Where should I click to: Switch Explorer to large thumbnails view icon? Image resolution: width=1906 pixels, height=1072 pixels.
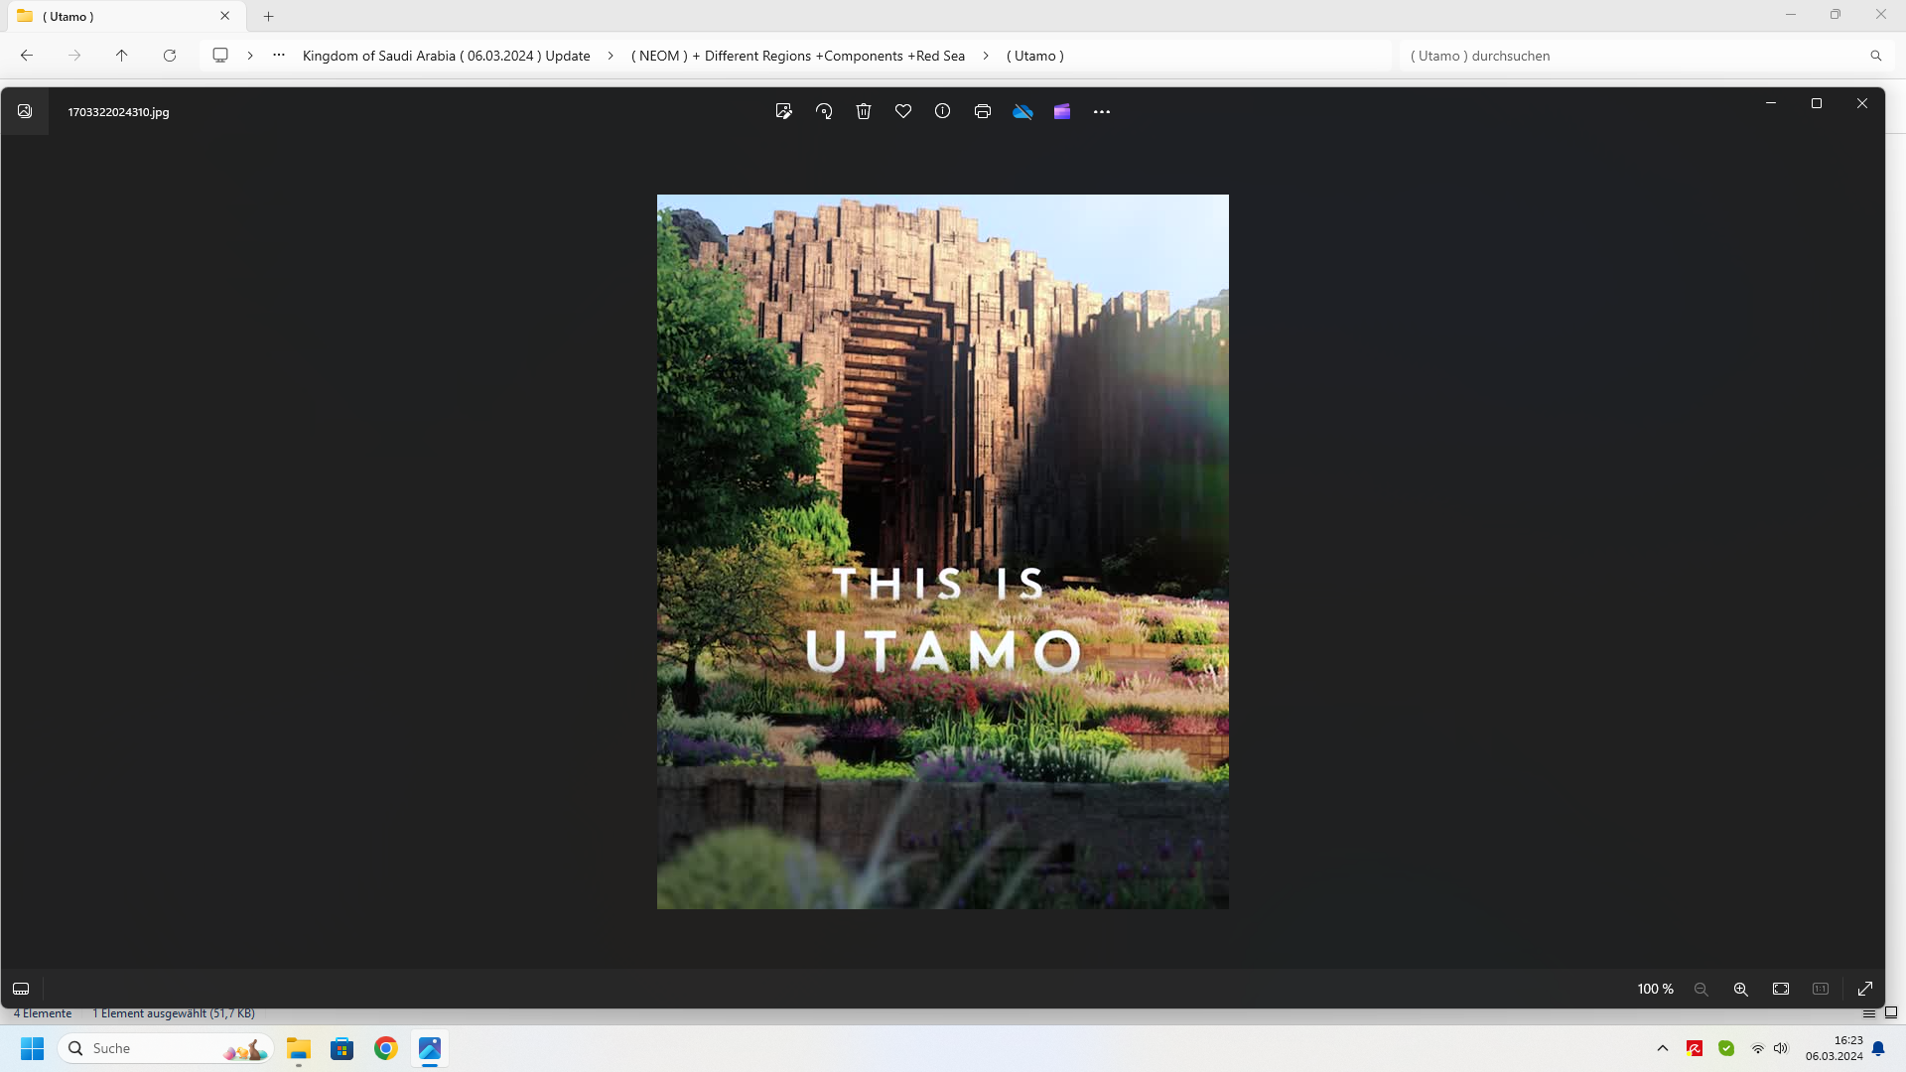pos(1891,1013)
